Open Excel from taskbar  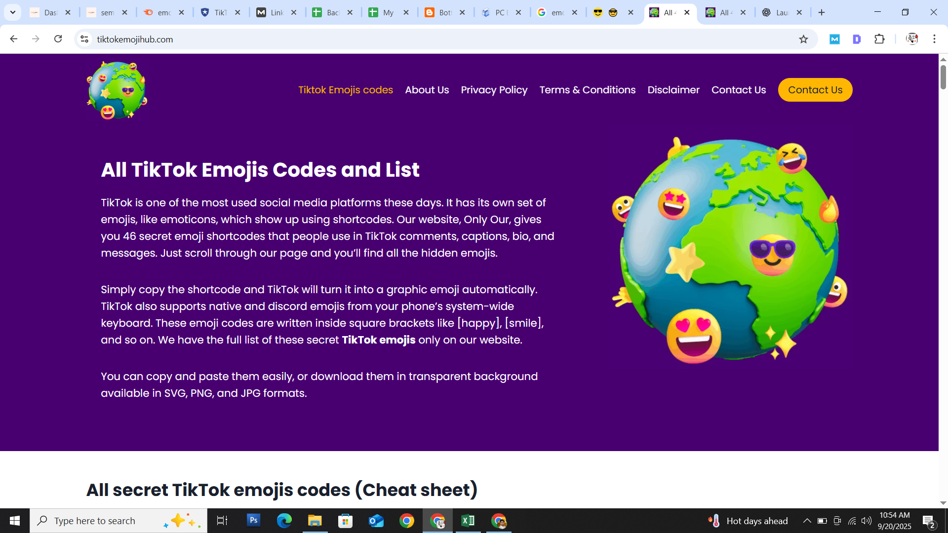coord(468,521)
